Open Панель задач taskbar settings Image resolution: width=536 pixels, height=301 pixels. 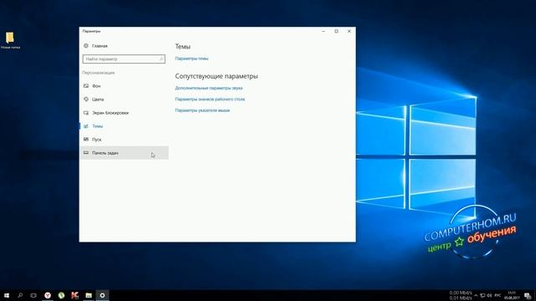coord(124,153)
